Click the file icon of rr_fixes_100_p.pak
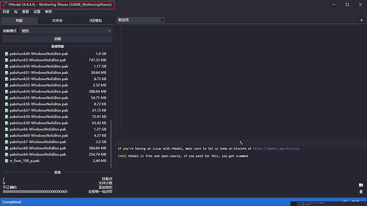 pos(6,161)
